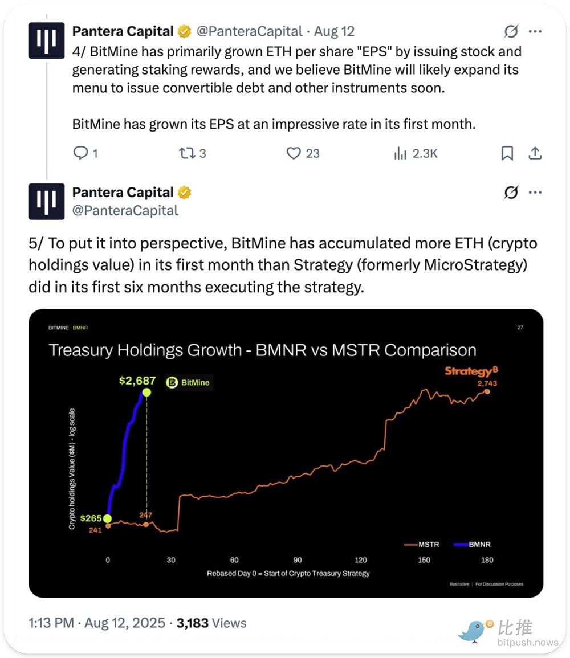Open the Treasury Holdings Growth chart image

coord(286,453)
